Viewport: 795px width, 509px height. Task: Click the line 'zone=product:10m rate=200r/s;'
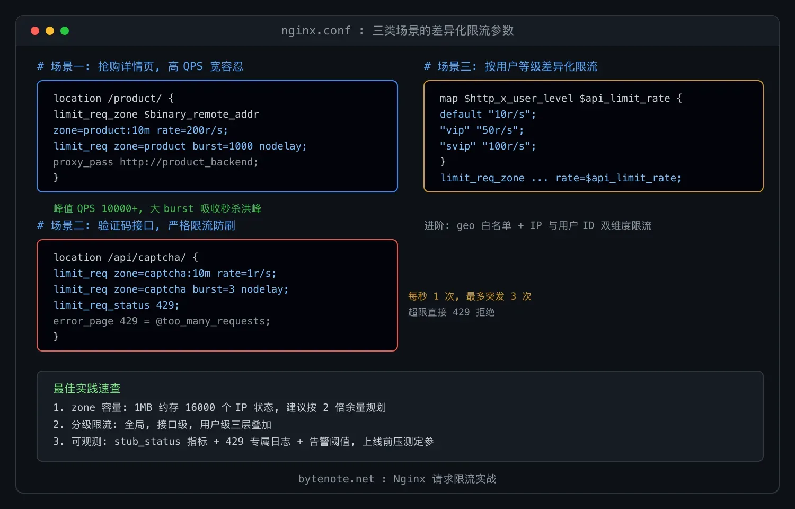140,130
